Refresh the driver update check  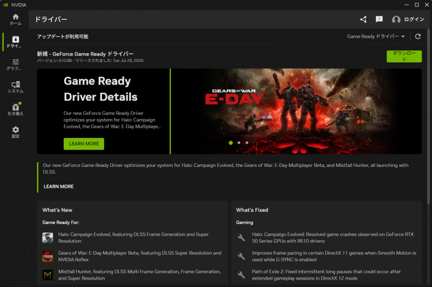(417, 37)
